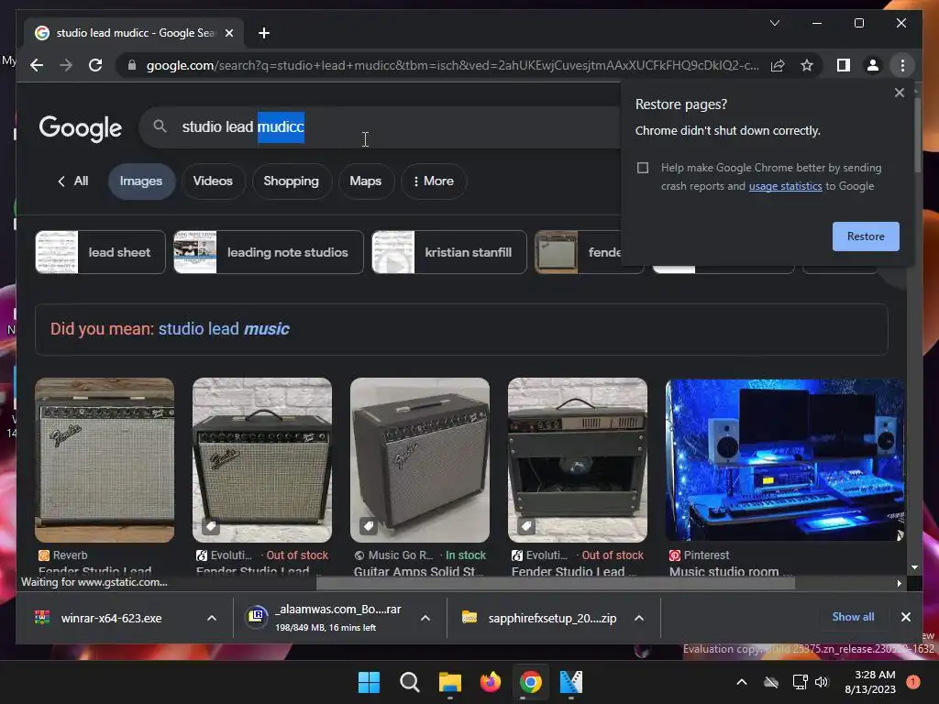Click the studio lead music suggestion
939x704 pixels.
tap(224, 329)
